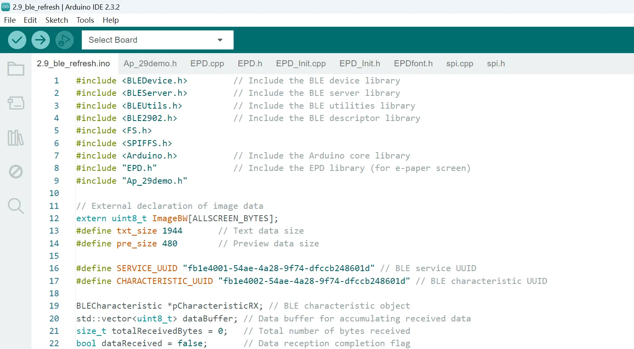Image resolution: width=634 pixels, height=349 pixels.
Task: Switch to the Ap_29demo.h tab
Action: click(150, 63)
